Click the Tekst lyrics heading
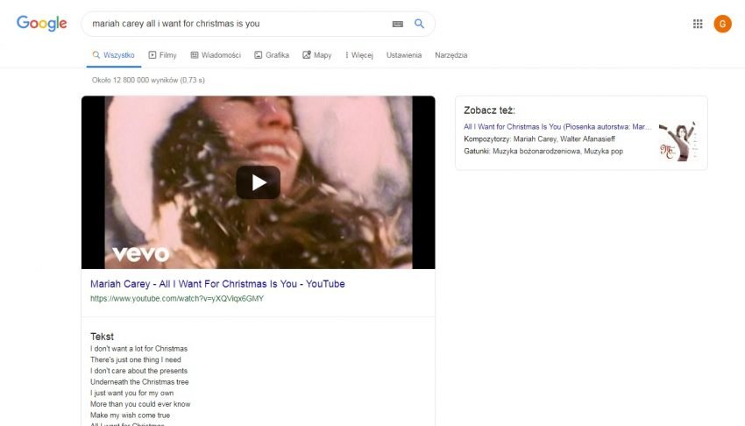745x426 pixels. coord(103,337)
